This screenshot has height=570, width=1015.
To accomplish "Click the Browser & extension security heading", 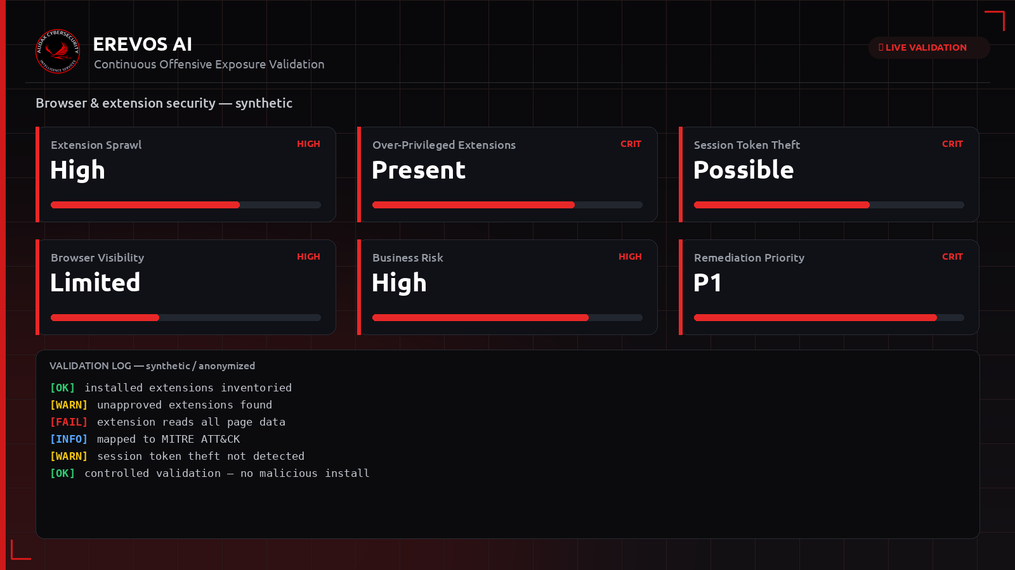I will tap(164, 103).
